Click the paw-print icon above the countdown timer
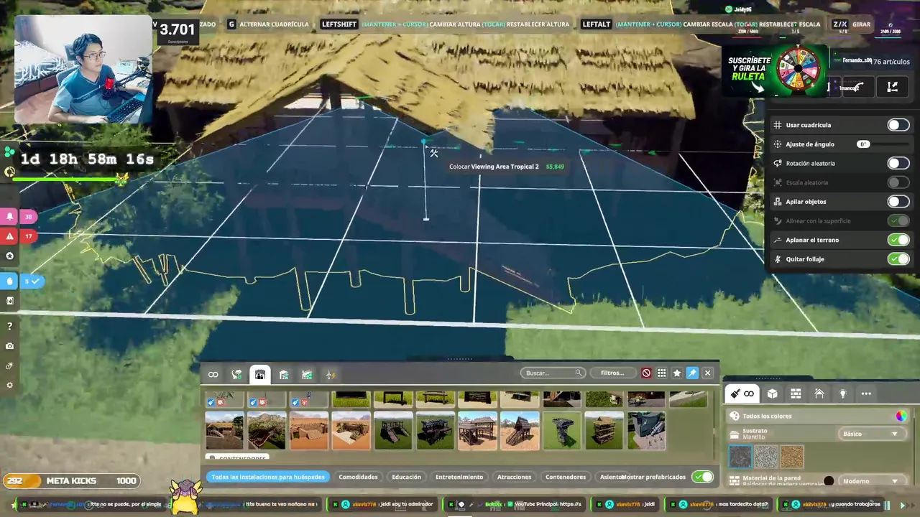The image size is (920, 517). pyautogui.click(x=9, y=152)
